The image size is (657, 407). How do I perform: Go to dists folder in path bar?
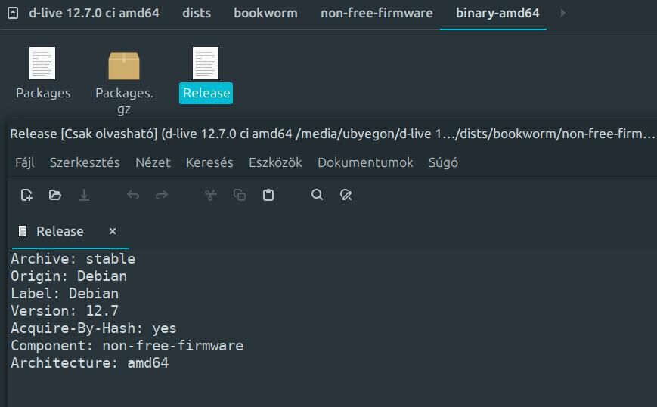pos(197,13)
